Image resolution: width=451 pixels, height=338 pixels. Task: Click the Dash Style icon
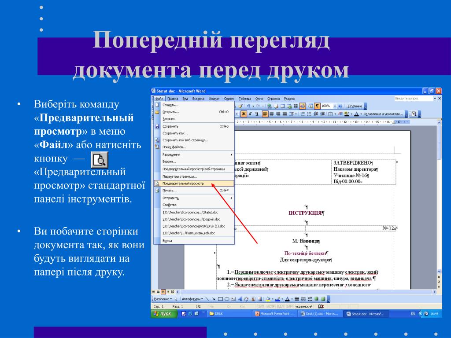coord(303,299)
